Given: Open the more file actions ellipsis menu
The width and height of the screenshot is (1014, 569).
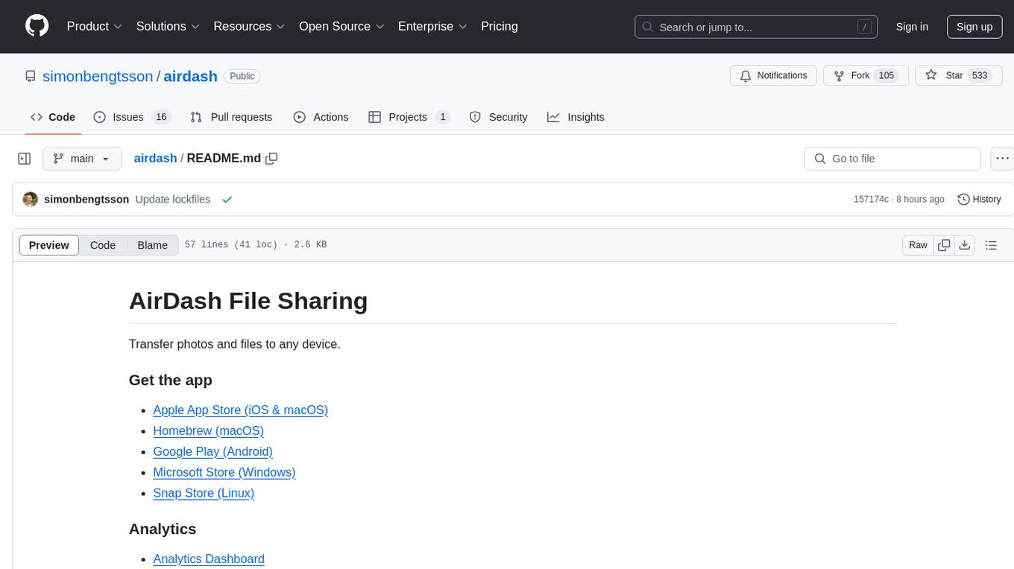Looking at the screenshot, I should pyautogui.click(x=1002, y=159).
